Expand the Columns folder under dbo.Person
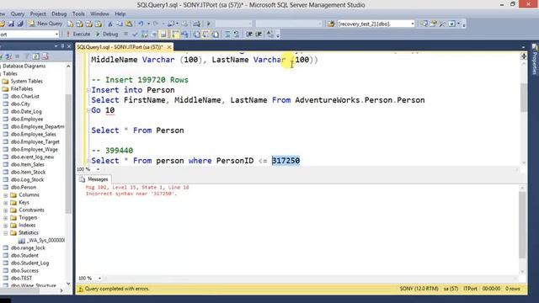The height and width of the screenshot is (303, 539). click(6, 194)
